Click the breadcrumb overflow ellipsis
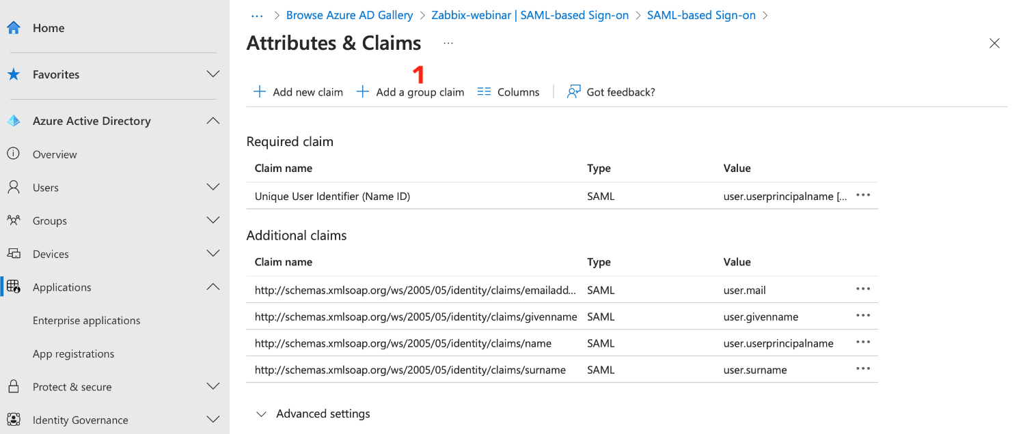The width and height of the screenshot is (1023, 434). click(256, 14)
